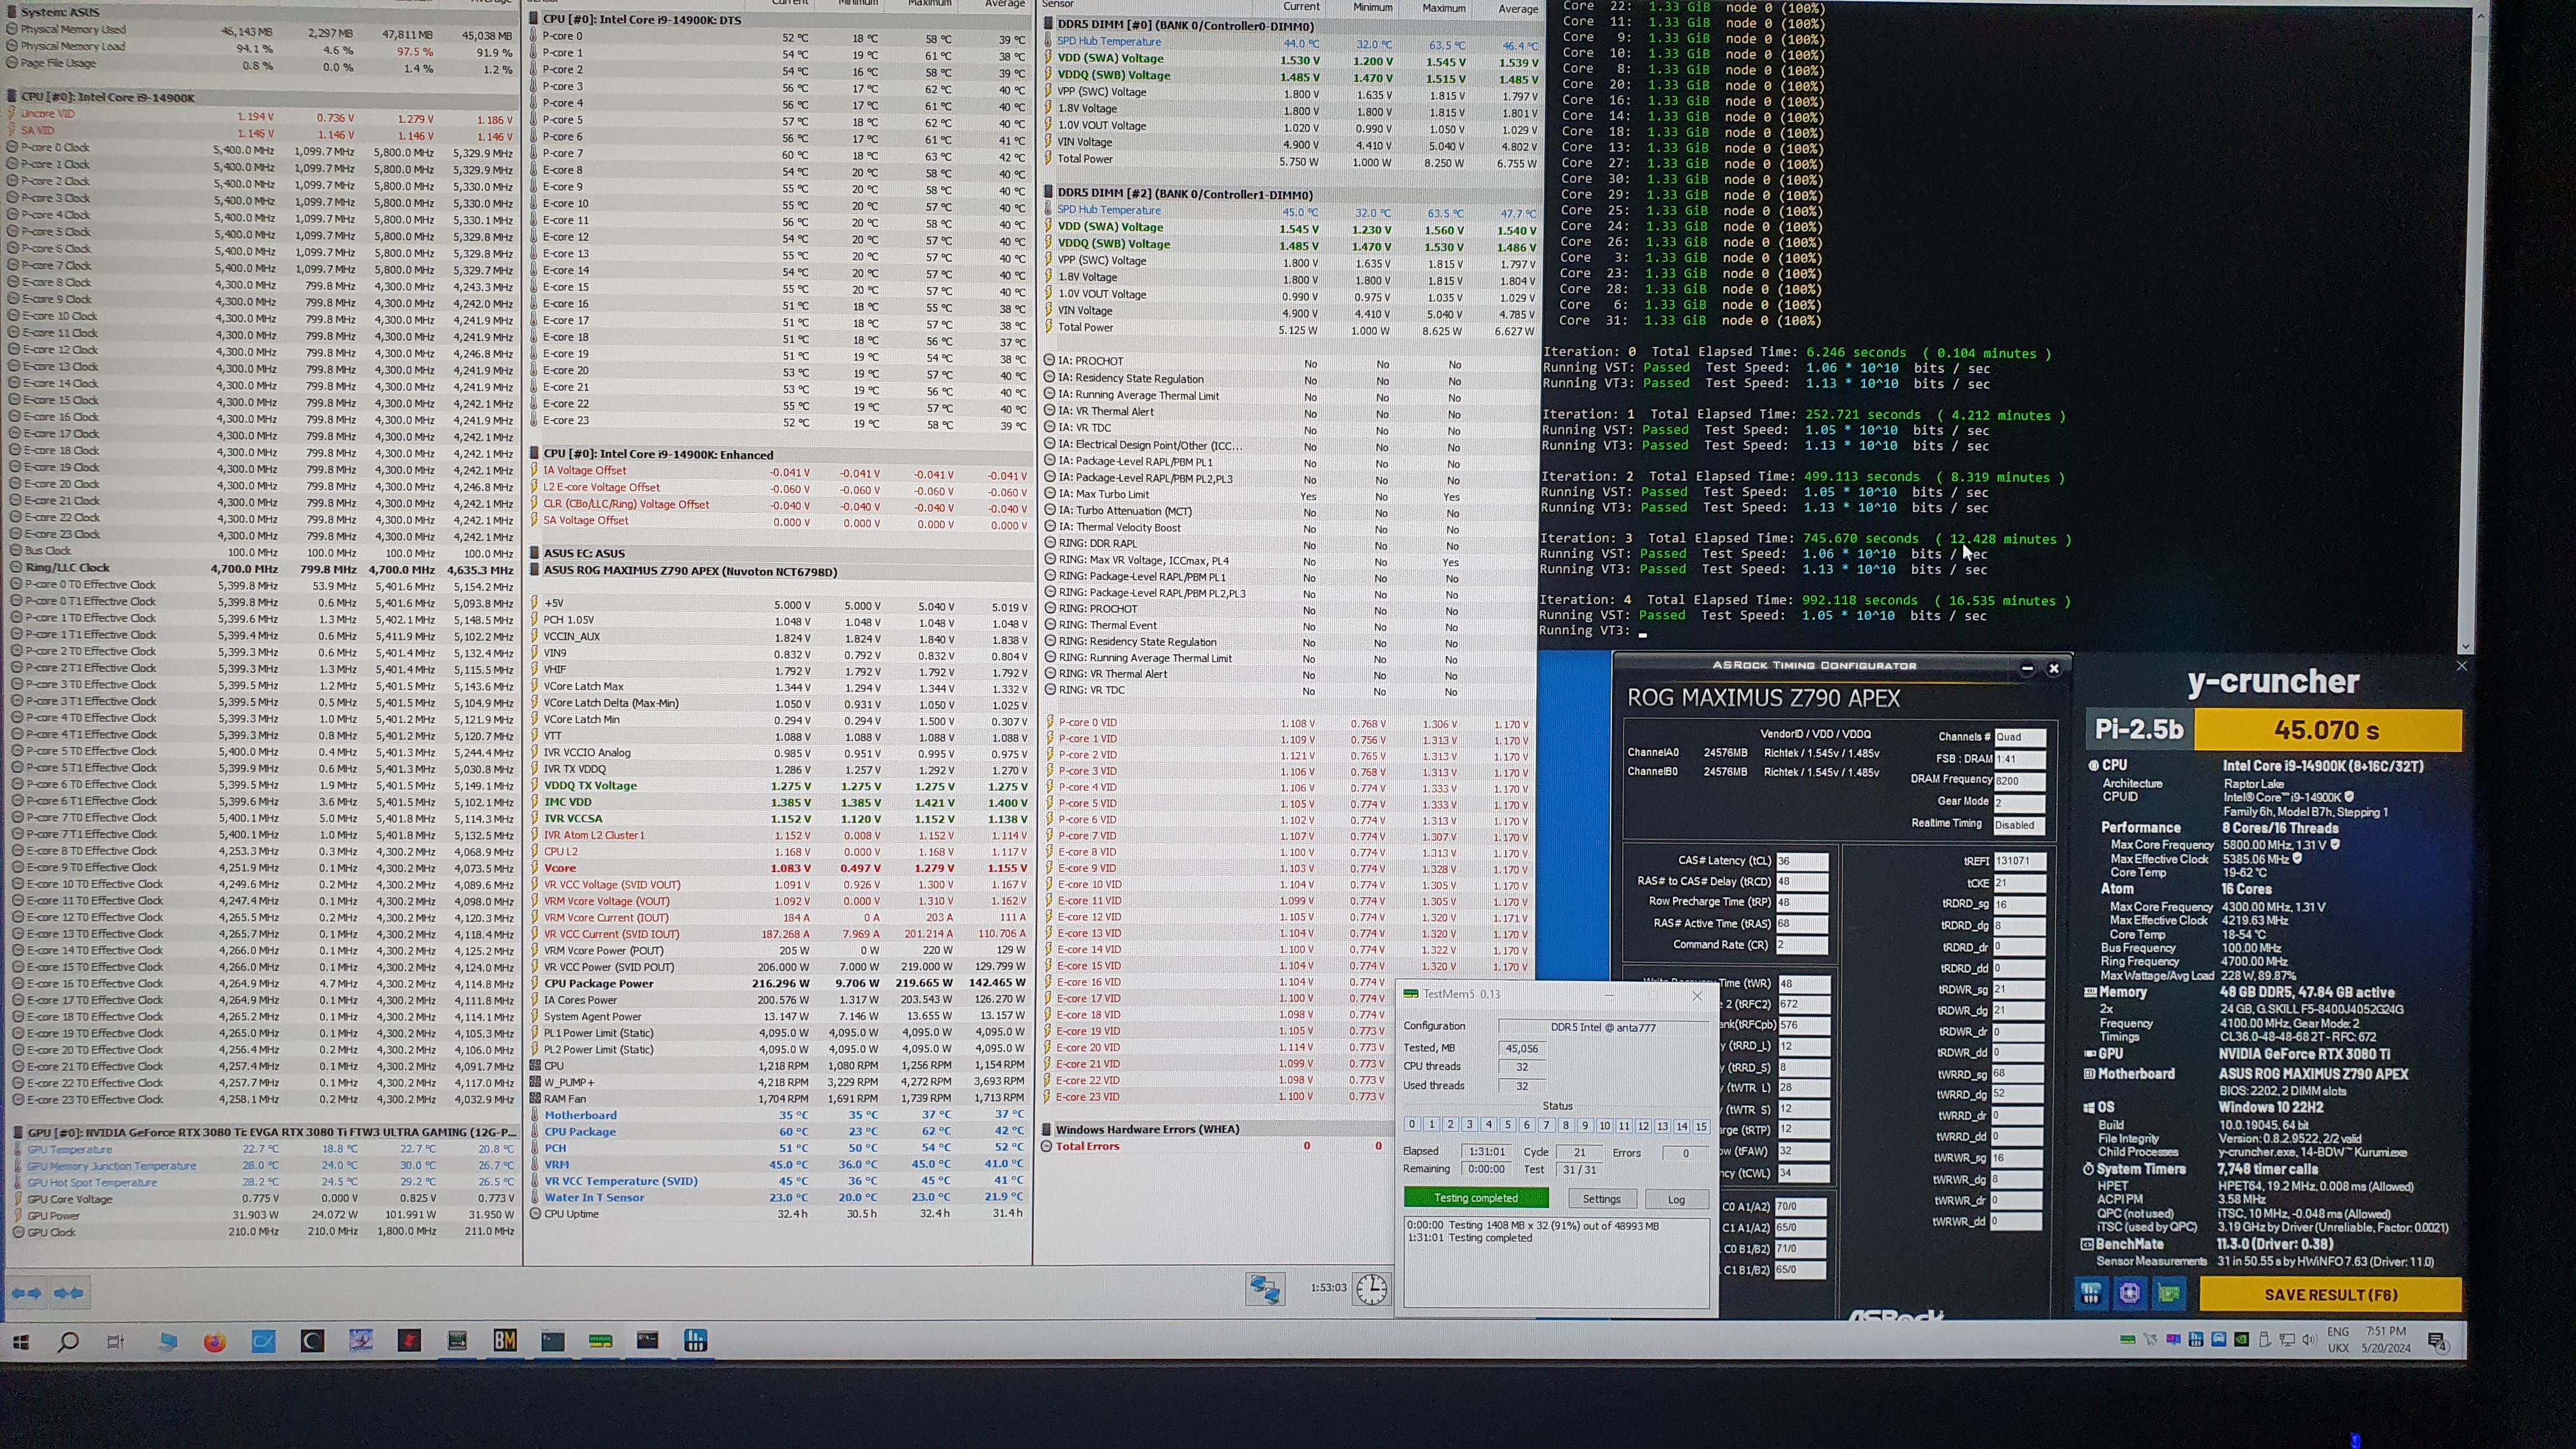Click HWiNFO collapse columns arrows button

pos(68,1293)
